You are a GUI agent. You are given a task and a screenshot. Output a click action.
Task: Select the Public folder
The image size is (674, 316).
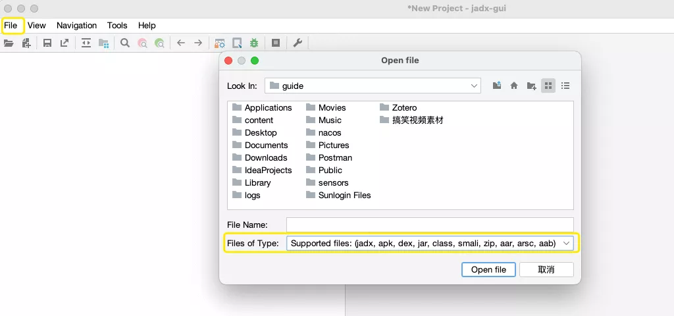point(324,170)
